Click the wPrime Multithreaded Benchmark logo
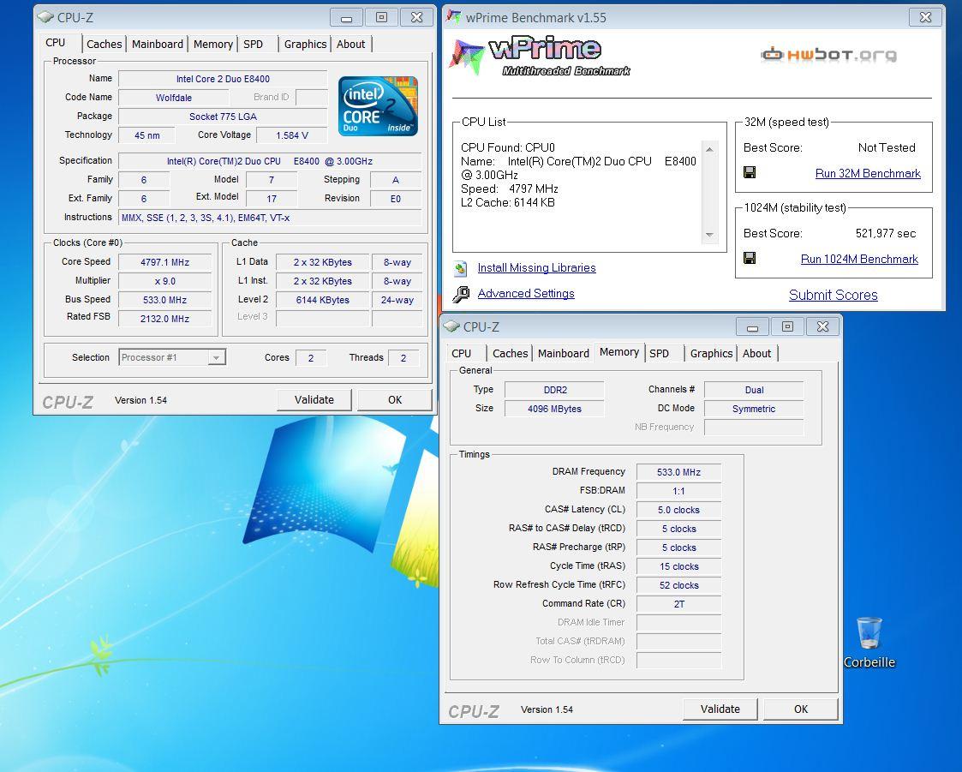Image resolution: width=962 pixels, height=772 pixels. (540, 57)
